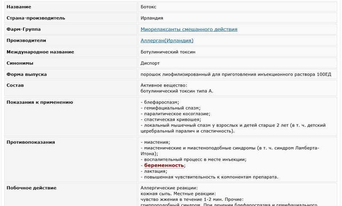Click the Противопоказания row label
This screenshot has width=342, height=206.
click(31, 142)
